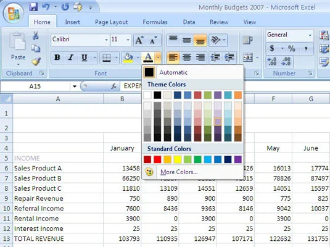Viewport: 330px width, 247px height.
Task: Toggle Center text alignment
Action: (186, 57)
